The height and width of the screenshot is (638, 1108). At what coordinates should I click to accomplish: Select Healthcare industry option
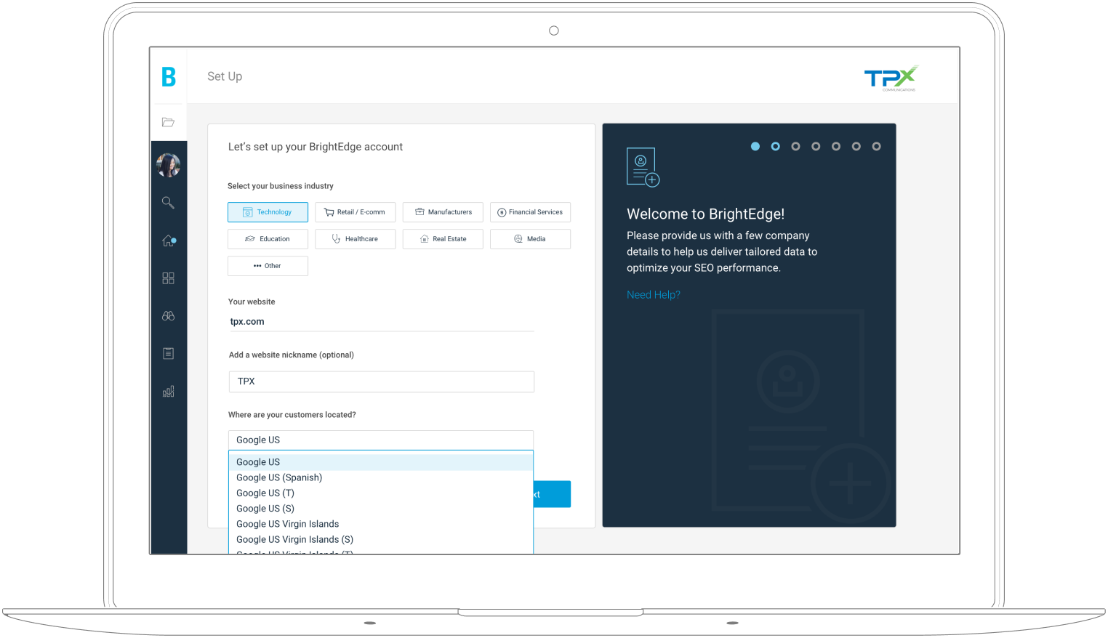[x=356, y=239]
